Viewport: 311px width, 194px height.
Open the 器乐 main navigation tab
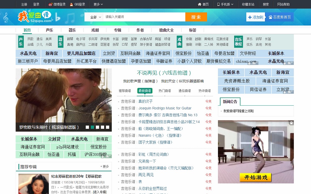(x=72, y=30)
